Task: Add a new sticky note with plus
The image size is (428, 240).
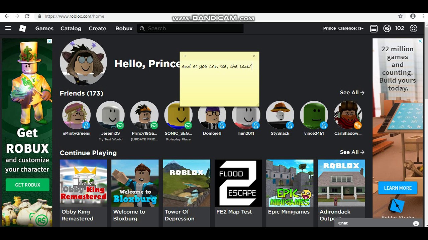Action: coord(185,56)
